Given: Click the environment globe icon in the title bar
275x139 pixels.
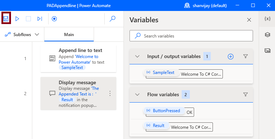Looking at the screenshot, I should click(187, 5).
